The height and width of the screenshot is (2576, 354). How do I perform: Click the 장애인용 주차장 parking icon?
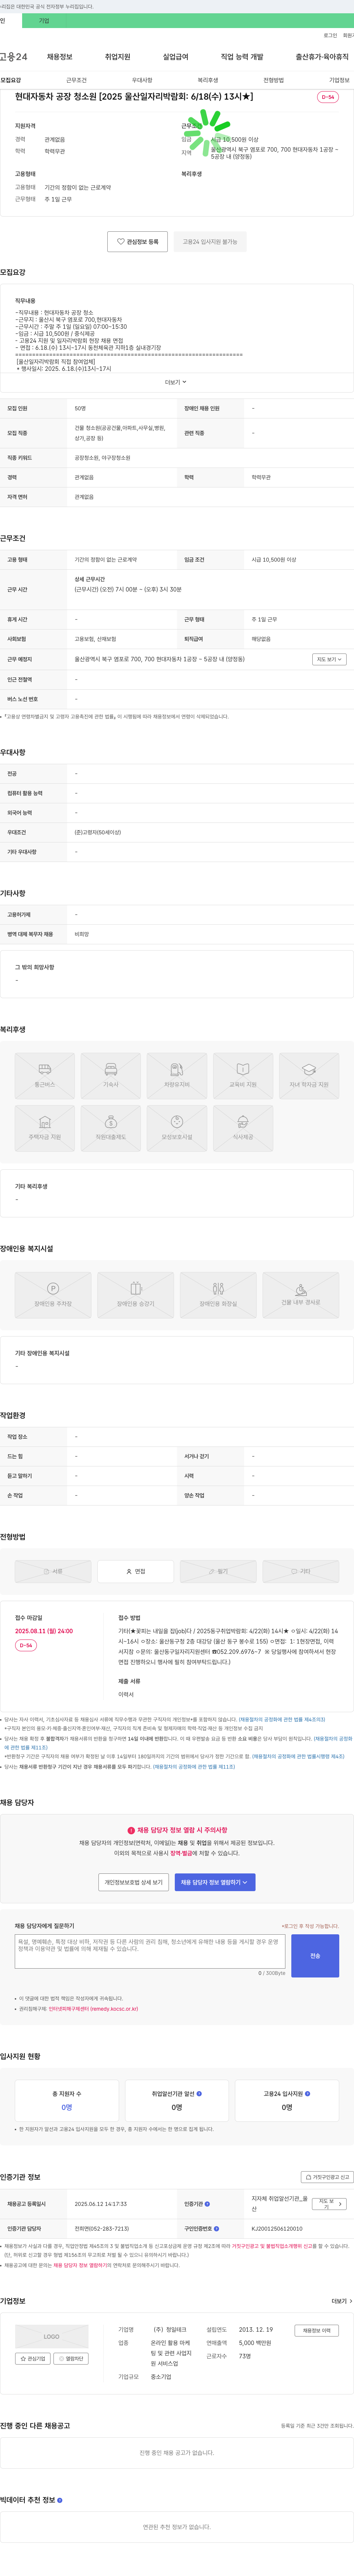click(x=53, y=1295)
